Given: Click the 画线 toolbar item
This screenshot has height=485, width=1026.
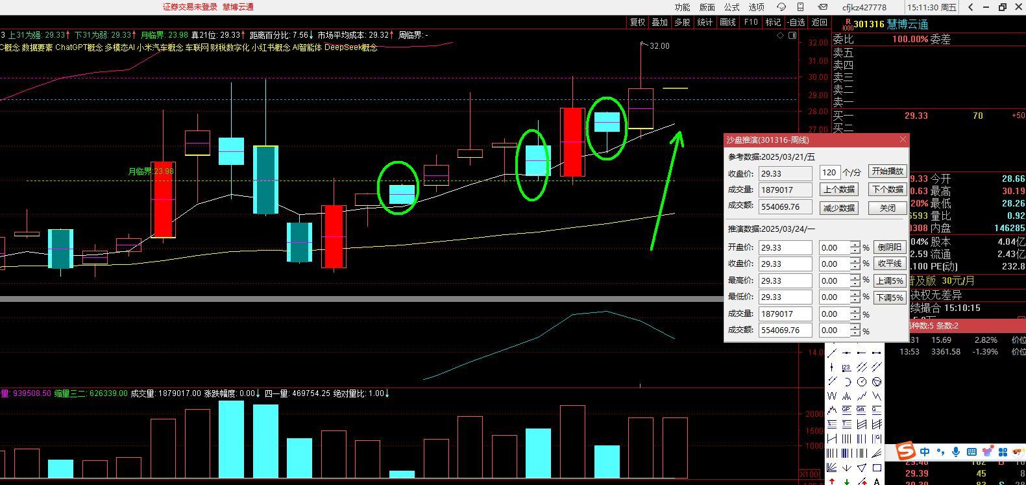Looking at the screenshot, I should coord(728,22).
